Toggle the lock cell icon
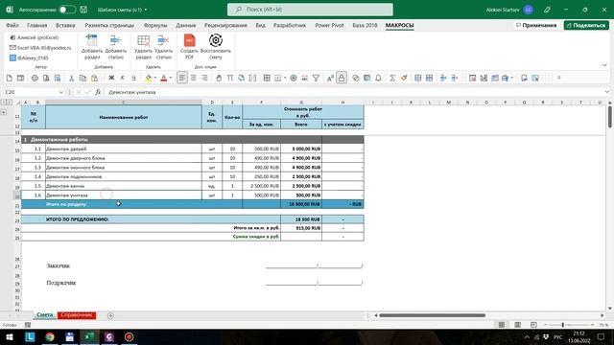The width and height of the screenshot is (614, 345). pos(342,79)
